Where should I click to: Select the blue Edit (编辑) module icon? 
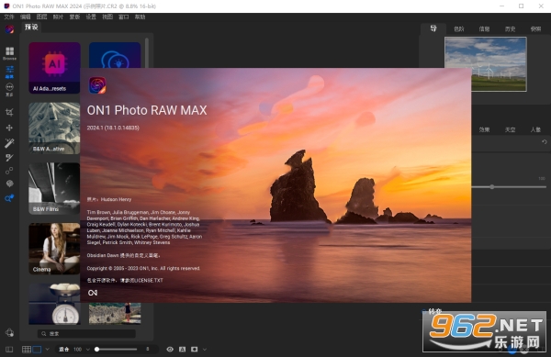click(9, 72)
